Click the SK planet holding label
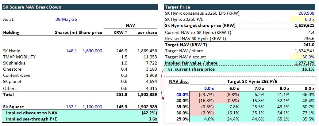 point(12,82)
